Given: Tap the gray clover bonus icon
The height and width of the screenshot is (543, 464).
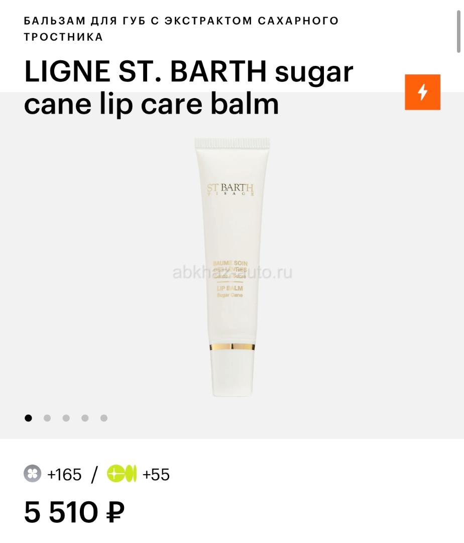Looking at the screenshot, I should [33, 474].
